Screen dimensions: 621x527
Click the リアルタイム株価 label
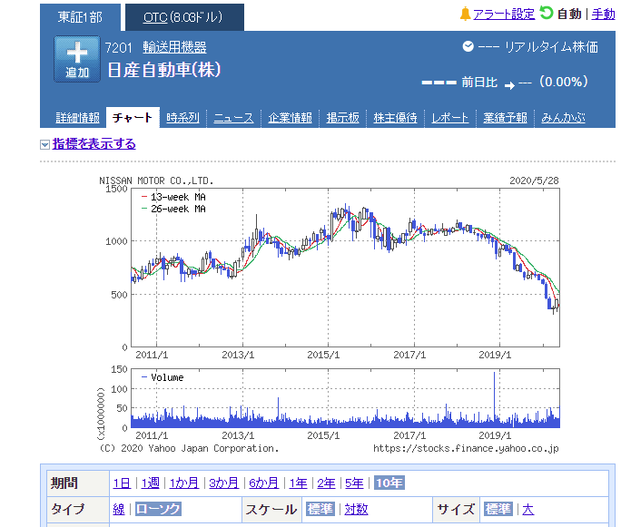(551, 47)
